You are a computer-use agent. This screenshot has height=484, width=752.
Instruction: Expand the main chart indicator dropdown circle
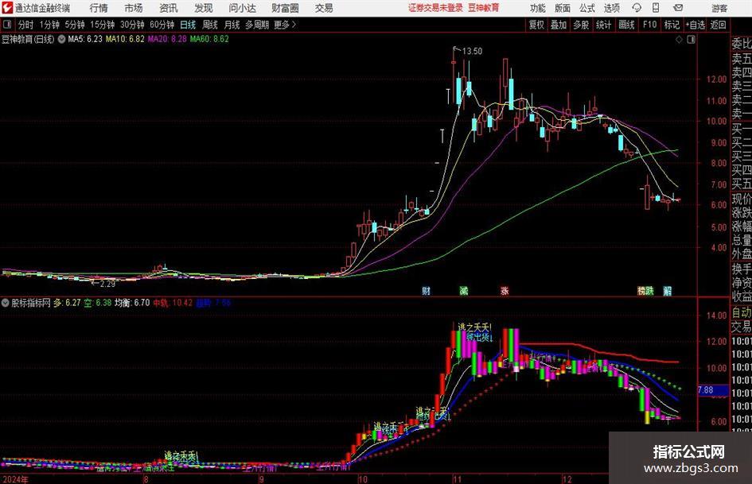61,39
